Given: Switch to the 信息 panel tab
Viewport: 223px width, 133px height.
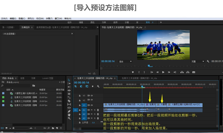Looking at the screenshot, I should pyautogui.click(x=22, y=78).
